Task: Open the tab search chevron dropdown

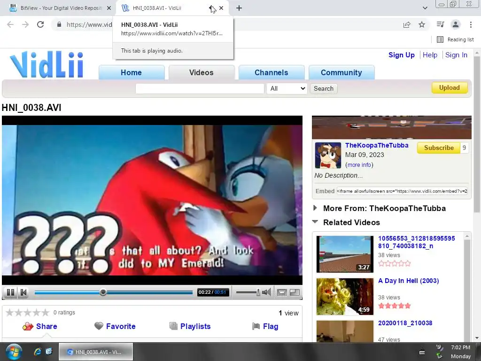Action: (425, 8)
